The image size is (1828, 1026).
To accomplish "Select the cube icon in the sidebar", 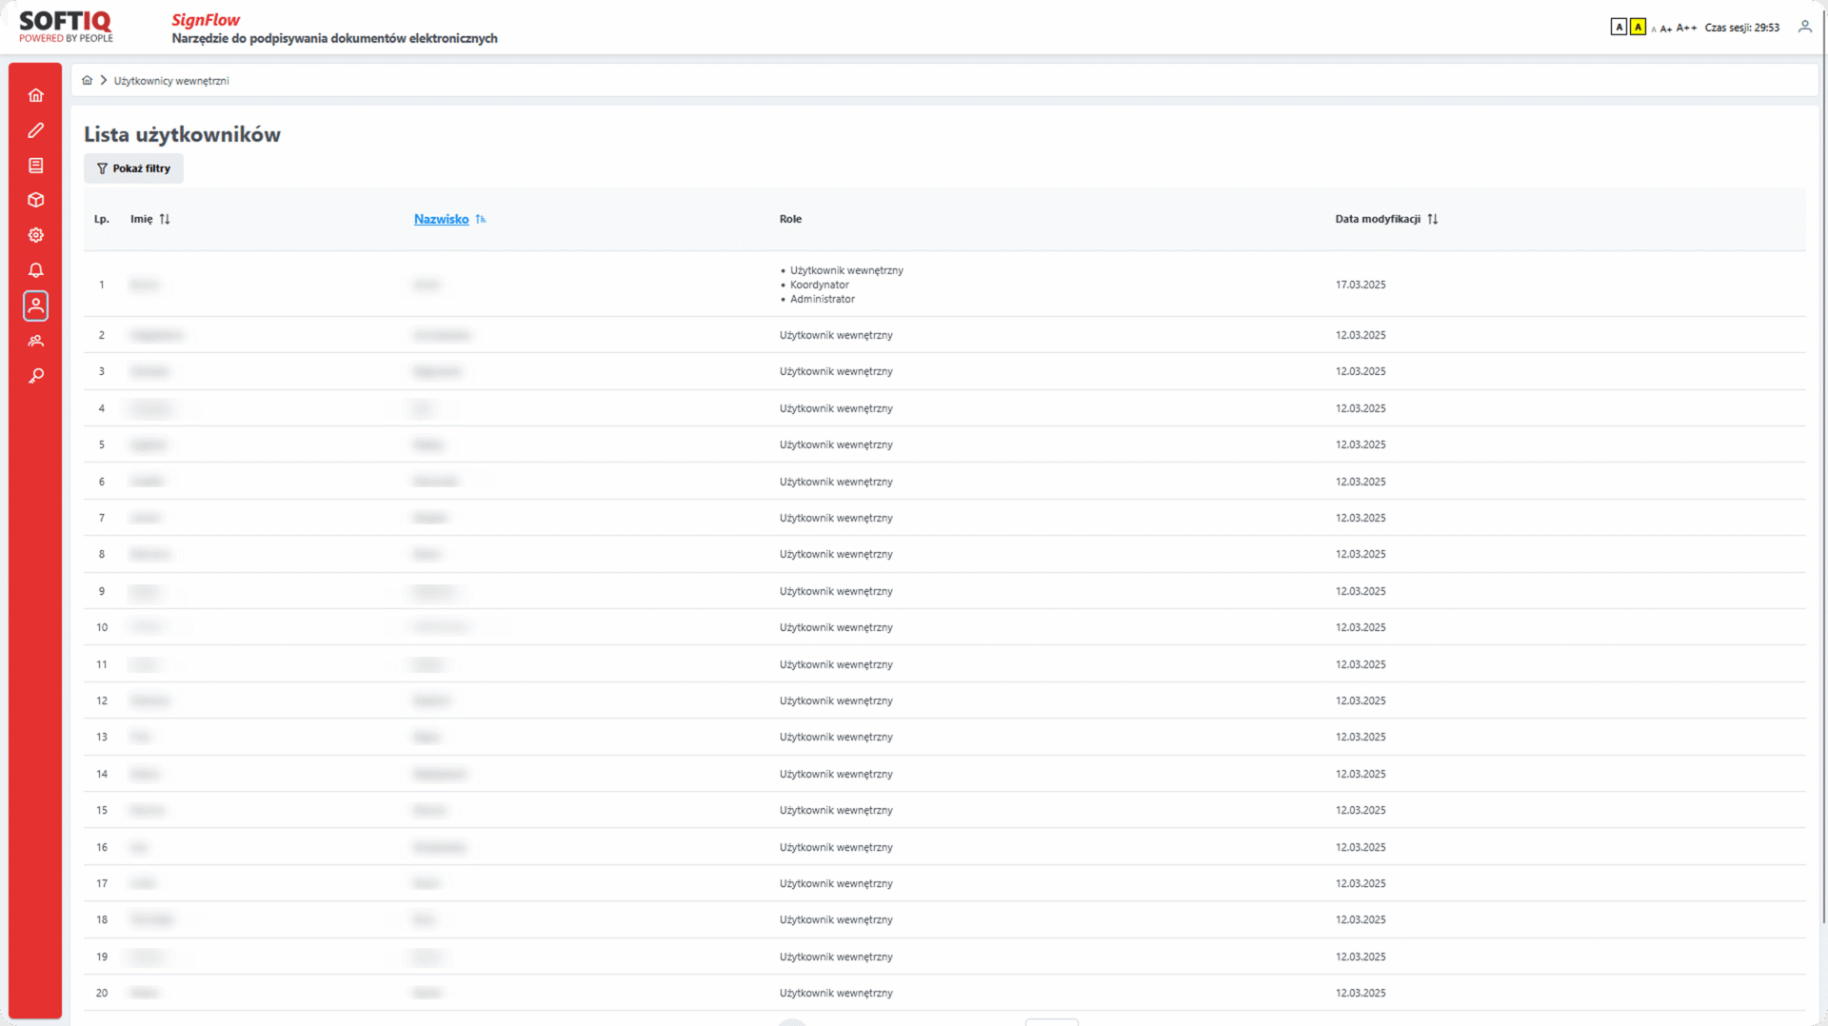I will coord(36,200).
